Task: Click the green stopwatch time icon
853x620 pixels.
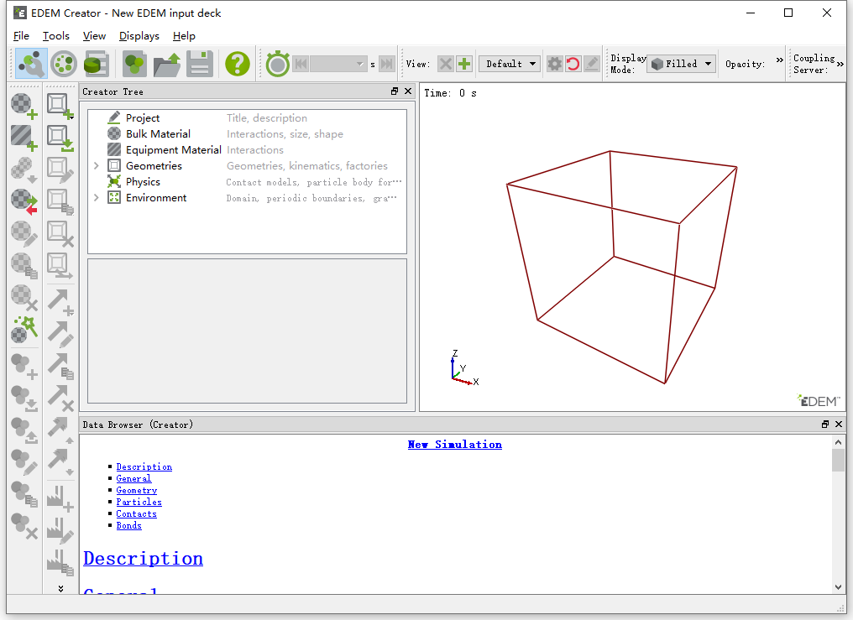Action: [x=277, y=64]
